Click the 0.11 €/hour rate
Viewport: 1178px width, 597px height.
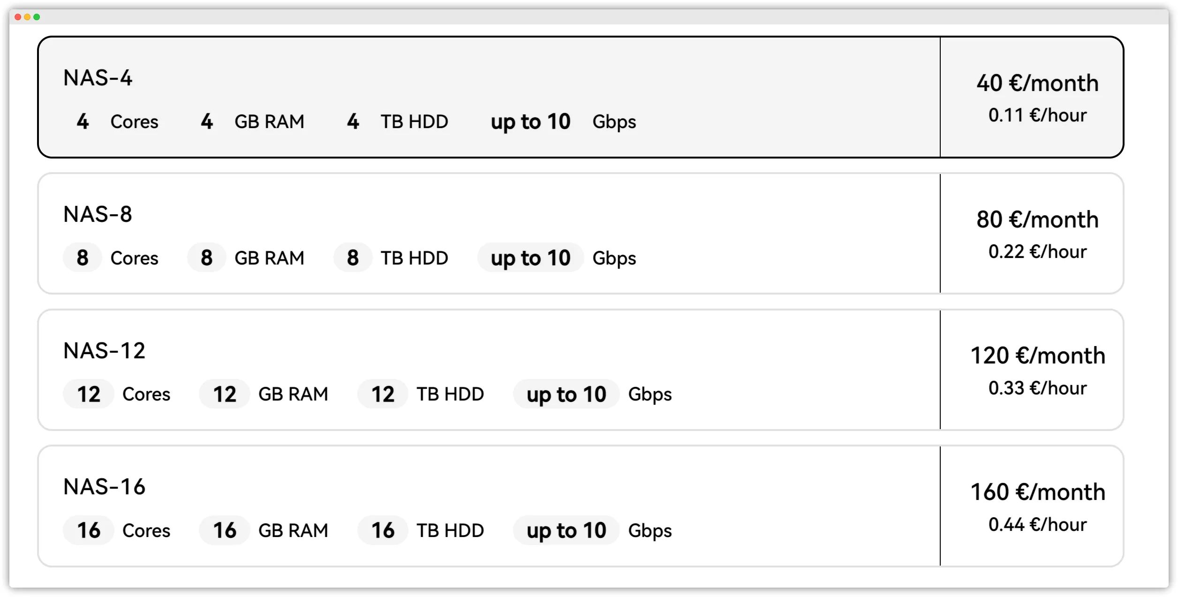coord(1037,115)
